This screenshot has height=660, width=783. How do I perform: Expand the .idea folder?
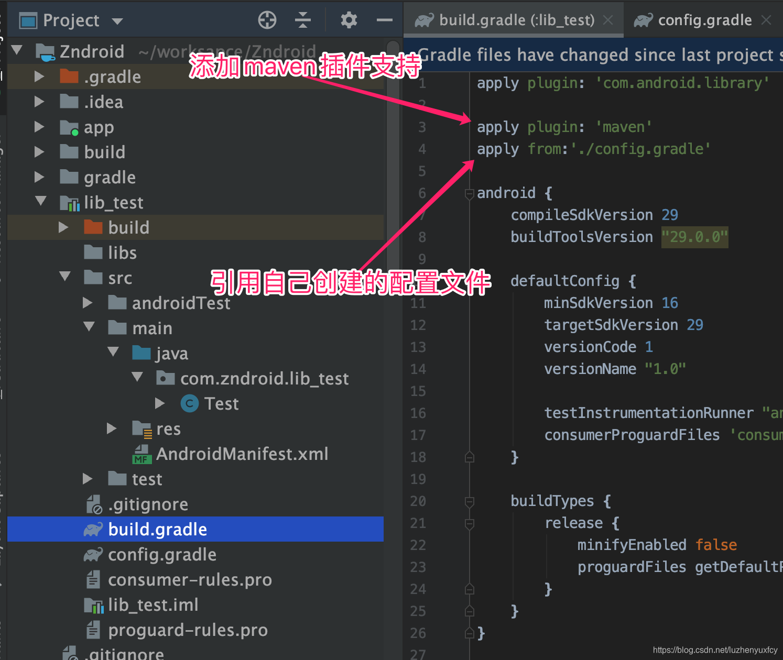pyautogui.click(x=39, y=102)
